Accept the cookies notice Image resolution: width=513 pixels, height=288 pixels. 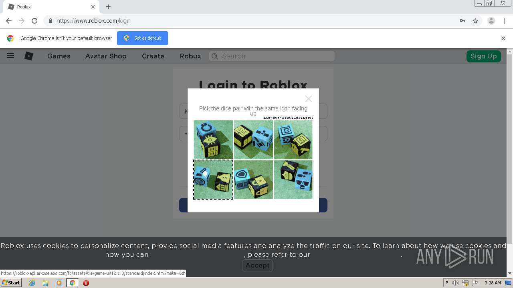tap(257, 265)
